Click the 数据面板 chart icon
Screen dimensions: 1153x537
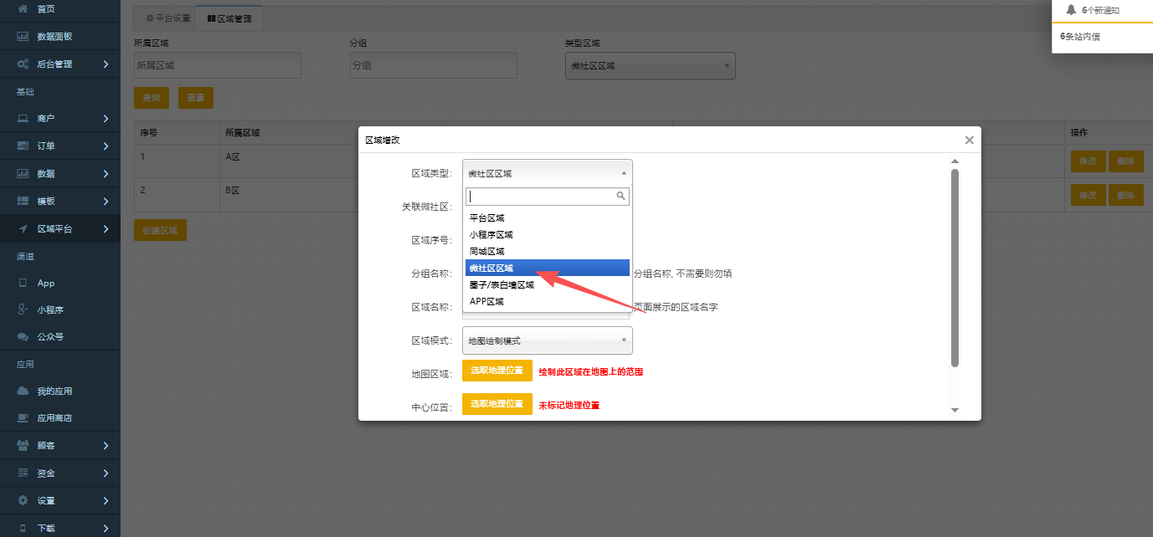coord(23,37)
